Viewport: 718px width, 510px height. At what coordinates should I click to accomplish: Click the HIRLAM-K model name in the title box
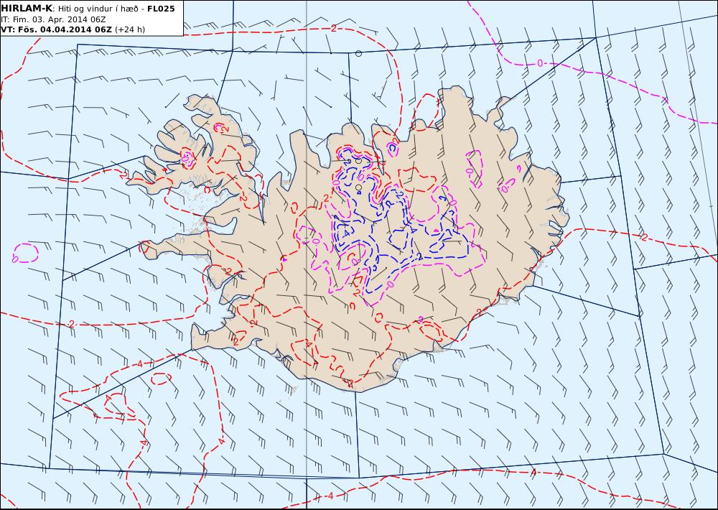tap(27, 9)
